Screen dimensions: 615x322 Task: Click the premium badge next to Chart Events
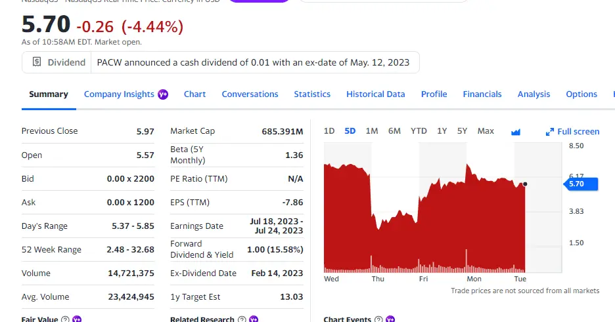pos(390,319)
